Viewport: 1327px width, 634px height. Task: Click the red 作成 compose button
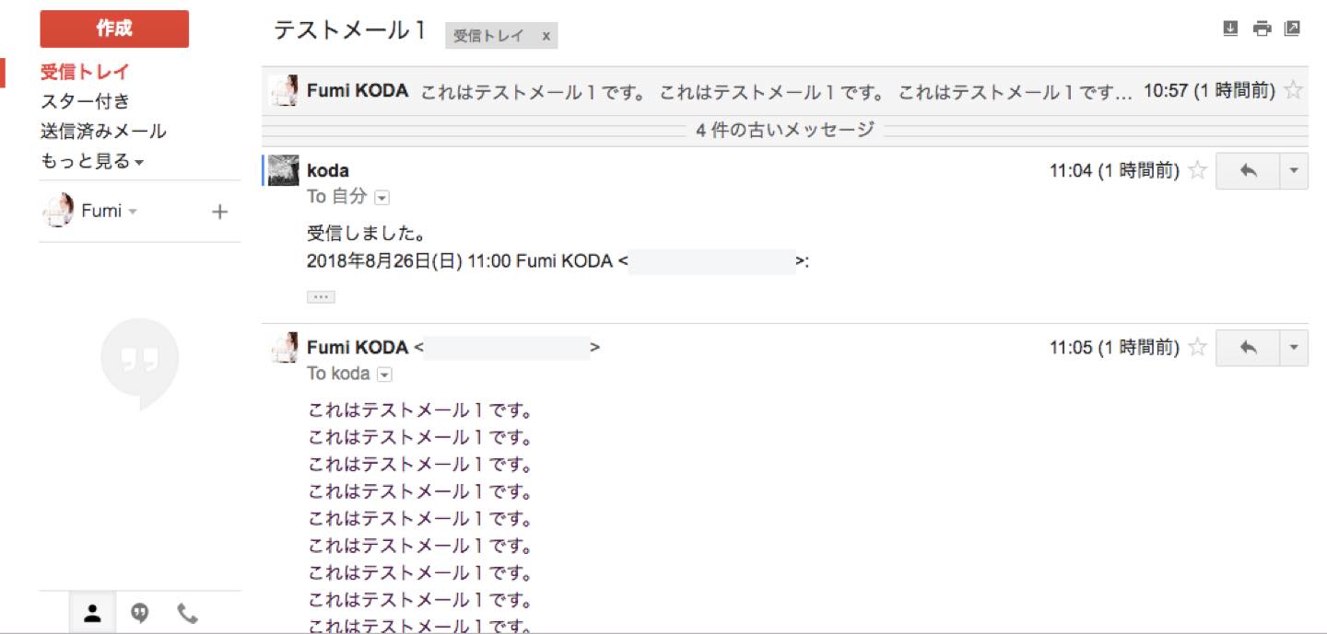(114, 29)
